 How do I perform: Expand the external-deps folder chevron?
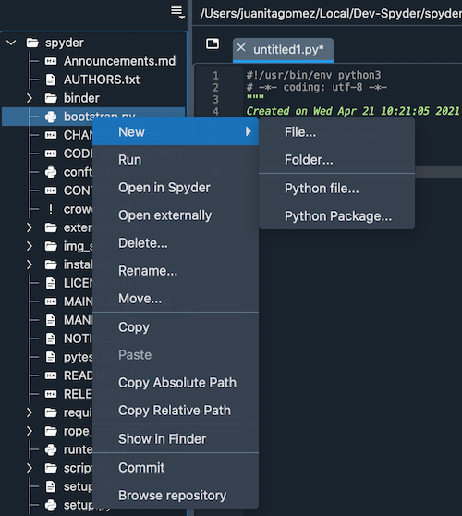pos(30,227)
